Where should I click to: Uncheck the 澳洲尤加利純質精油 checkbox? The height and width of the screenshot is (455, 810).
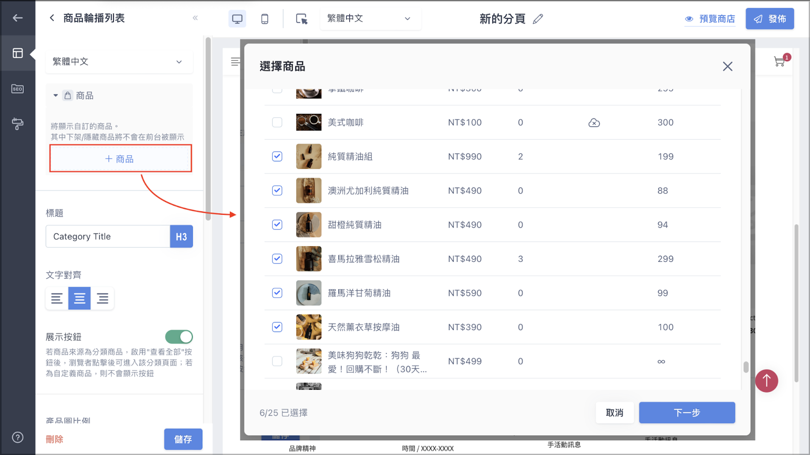coord(277,191)
